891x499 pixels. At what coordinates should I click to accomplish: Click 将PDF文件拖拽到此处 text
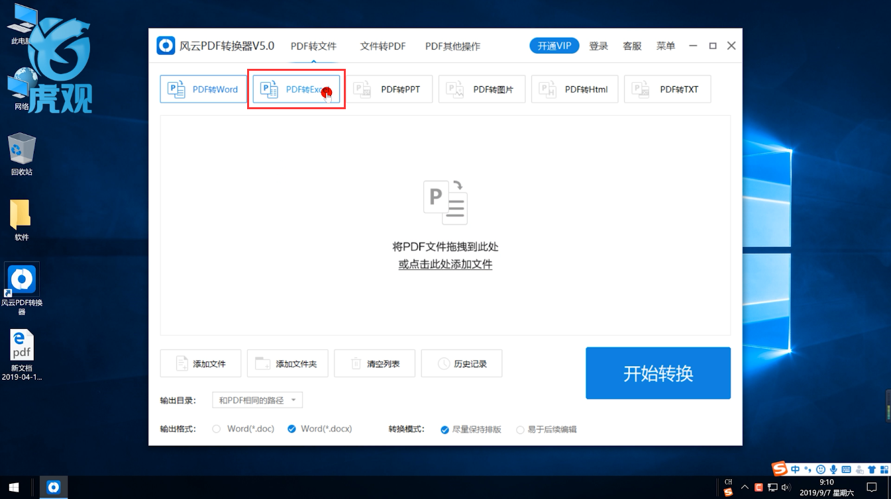(x=445, y=247)
